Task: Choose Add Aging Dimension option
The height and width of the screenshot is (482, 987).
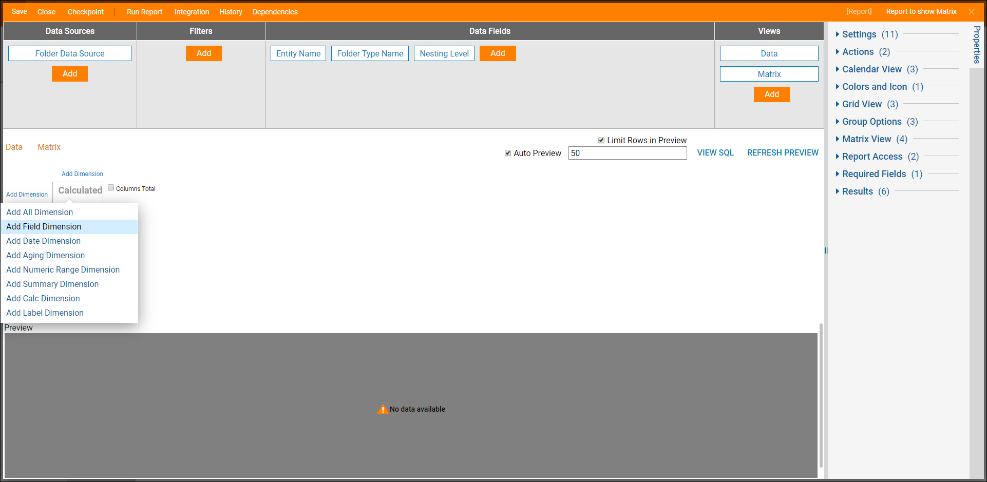Action: [x=69, y=255]
